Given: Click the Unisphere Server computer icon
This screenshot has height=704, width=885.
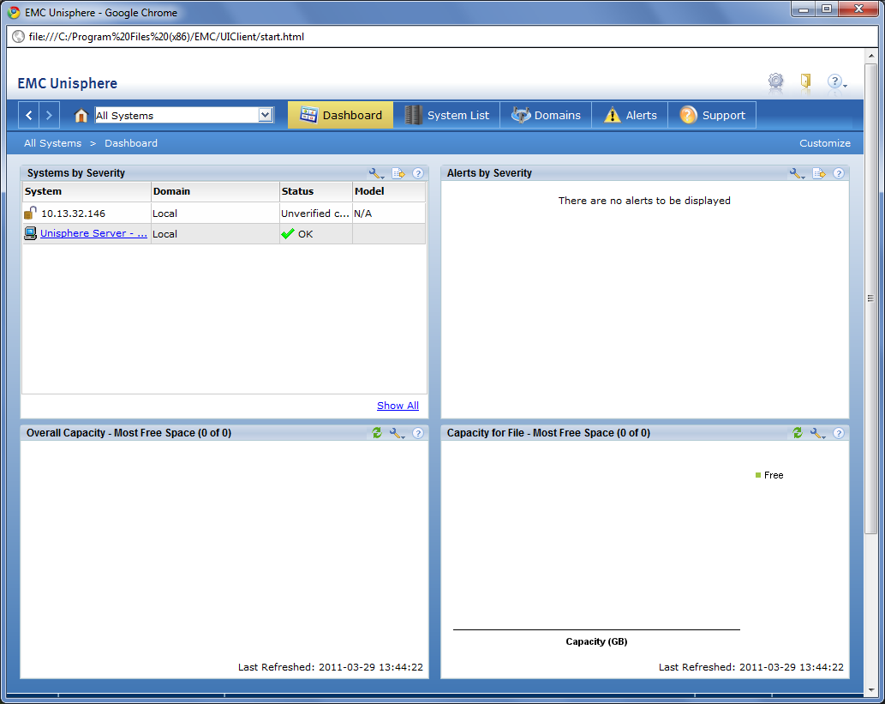Looking at the screenshot, I should [x=31, y=233].
